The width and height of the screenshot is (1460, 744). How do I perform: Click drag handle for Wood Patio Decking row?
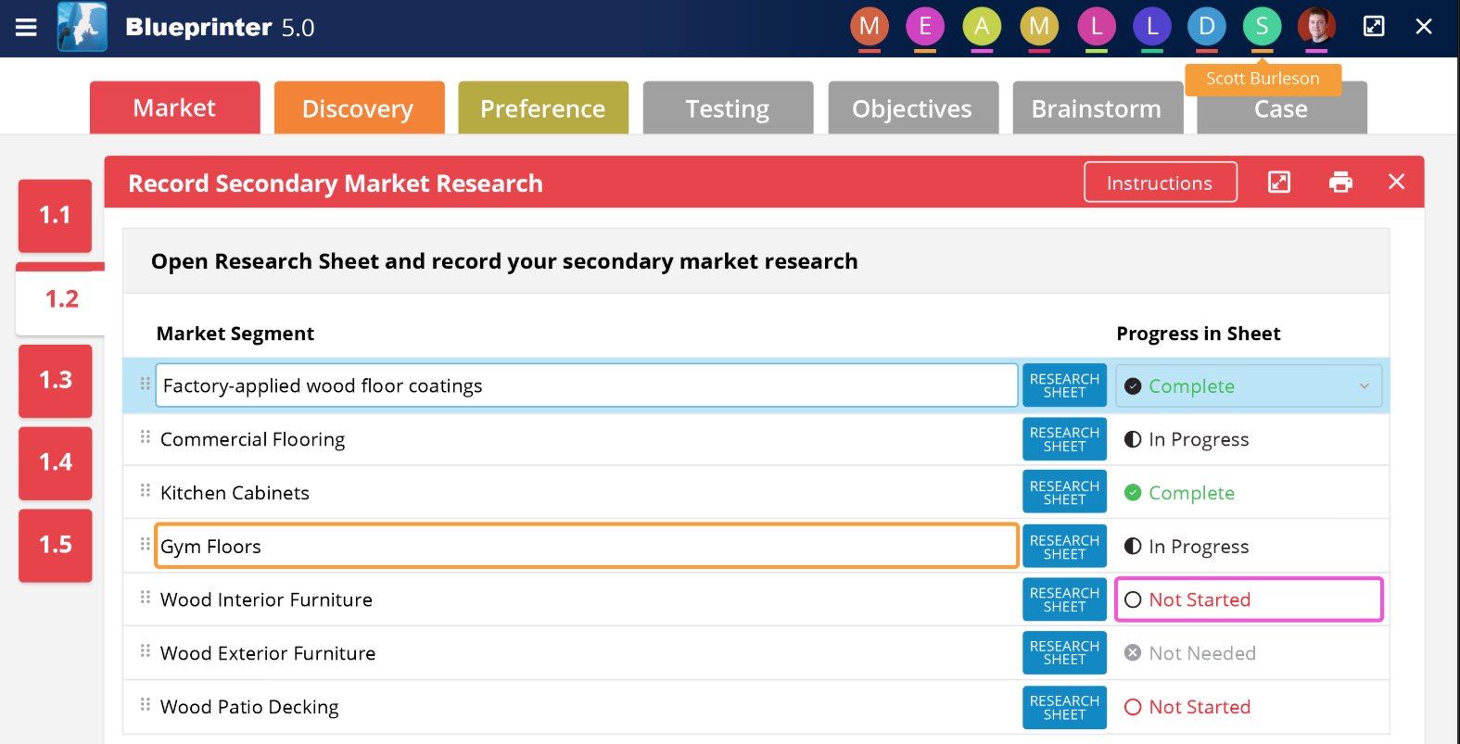tap(146, 704)
